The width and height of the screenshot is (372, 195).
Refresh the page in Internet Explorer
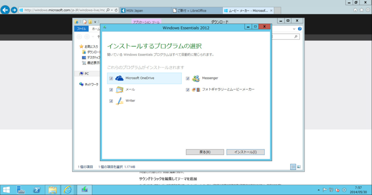click(x=116, y=10)
